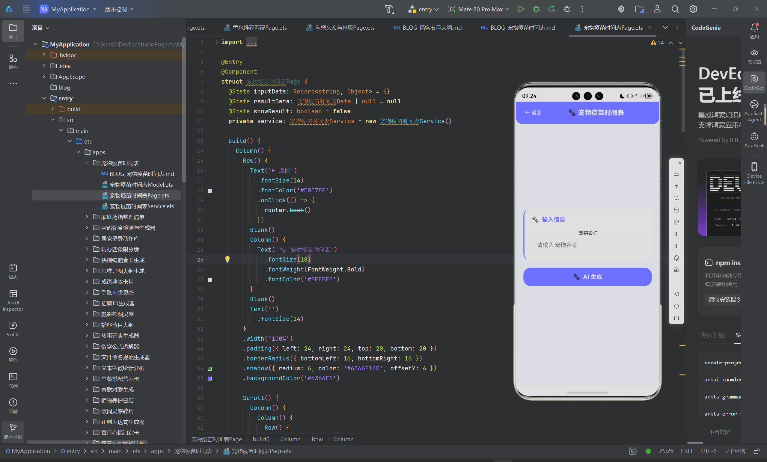This screenshot has height=462, width=767.
Task: Click the CodeGenie promotional thumbnail image
Action: 719,197
